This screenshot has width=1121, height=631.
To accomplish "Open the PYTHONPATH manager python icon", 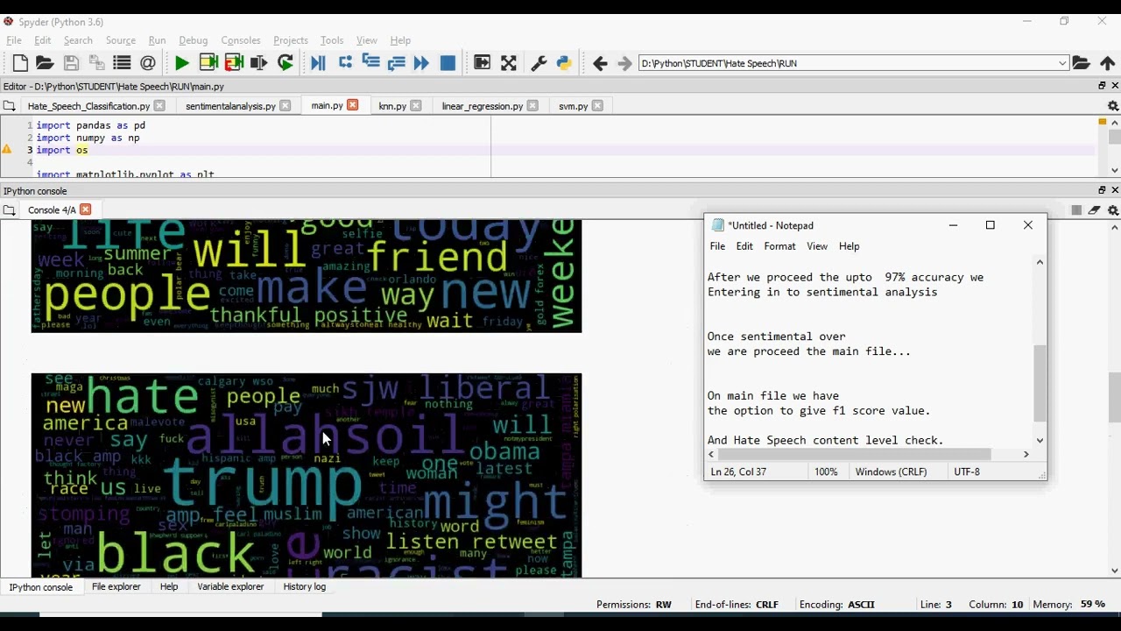I will [x=564, y=63].
